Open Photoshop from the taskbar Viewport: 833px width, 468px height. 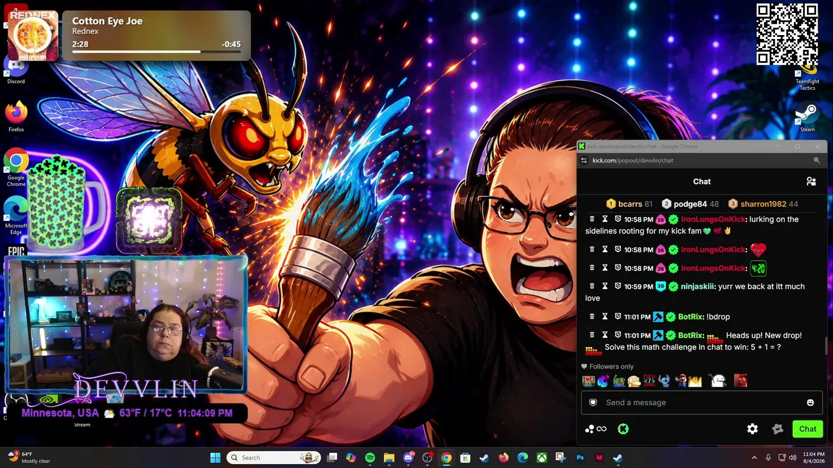click(x=580, y=458)
